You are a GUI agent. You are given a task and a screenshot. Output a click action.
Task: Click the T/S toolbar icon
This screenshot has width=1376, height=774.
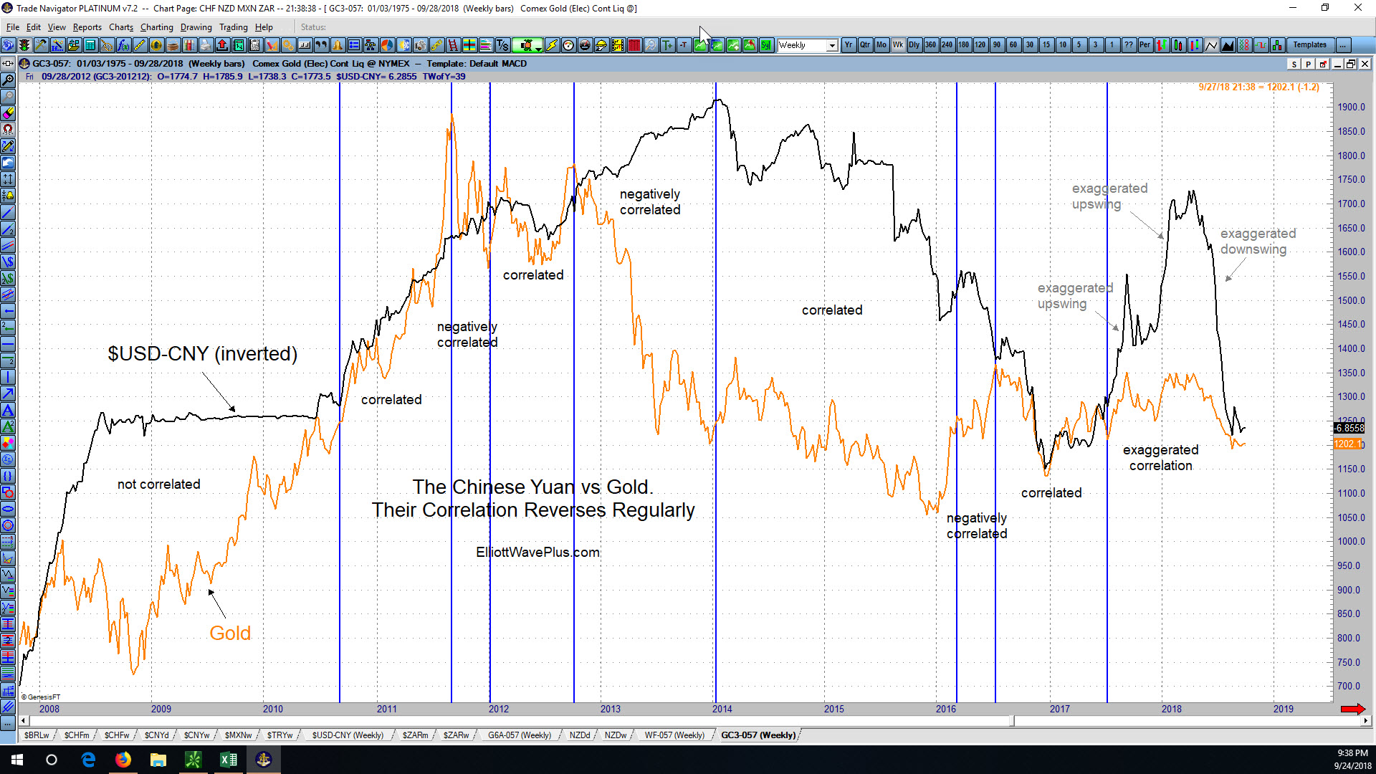502,45
